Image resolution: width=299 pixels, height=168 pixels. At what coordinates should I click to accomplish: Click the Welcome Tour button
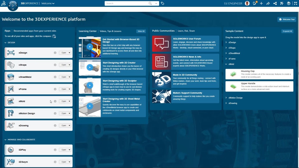[x=287, y=19]
